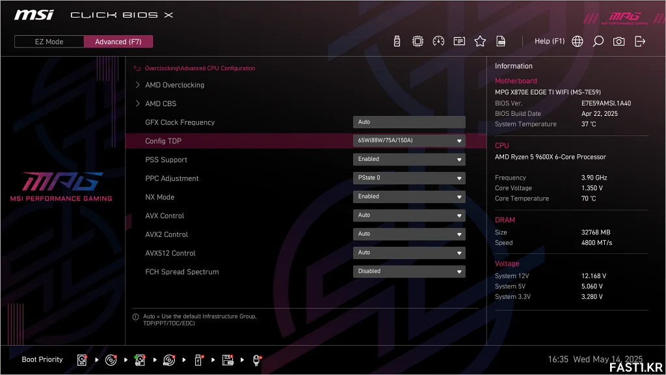This screenshot has width=666, height=375.
Task: Open the FCH Spread Spectrum dropdown
Action: tap(409, 271)
